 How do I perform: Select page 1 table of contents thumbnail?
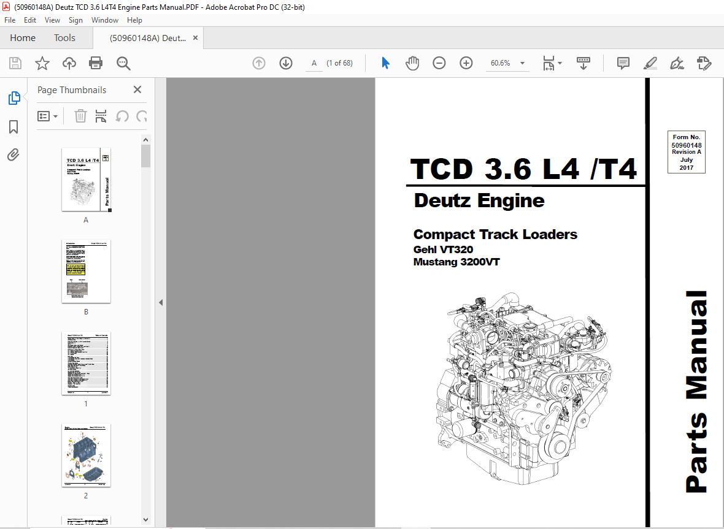87,363
